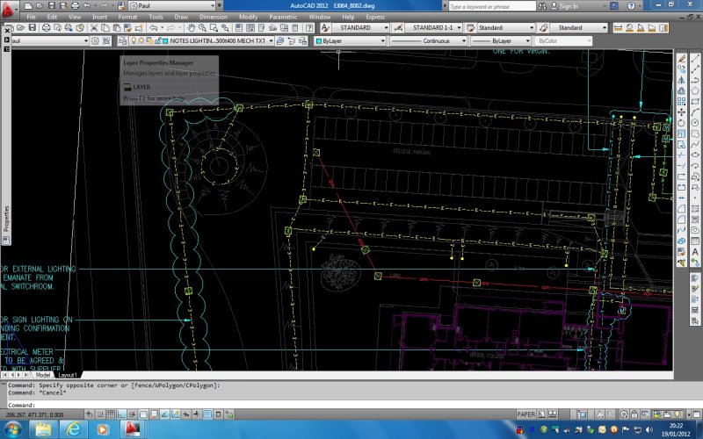Click the Undo arrow in standard toolbar
This screenshot has width=703, height=439.
pos(155,28)
